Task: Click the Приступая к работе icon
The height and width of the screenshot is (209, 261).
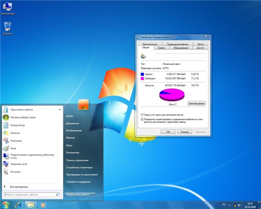Action: pyautogui.click(x=5, y=110)
